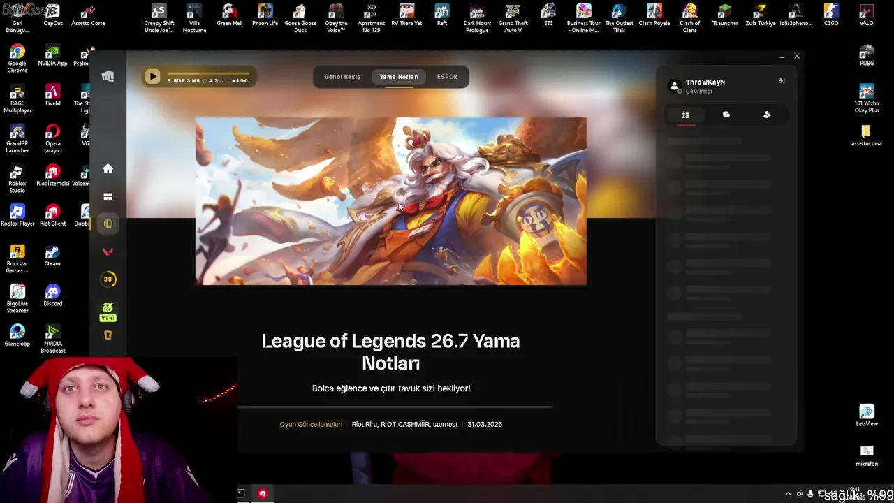
Task: Open Riot İstemcisi desktop shortcut
Action: [x=52, y=175]
